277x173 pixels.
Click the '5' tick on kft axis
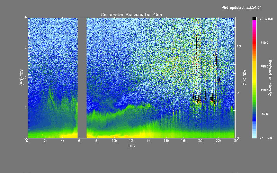point(238,92)
